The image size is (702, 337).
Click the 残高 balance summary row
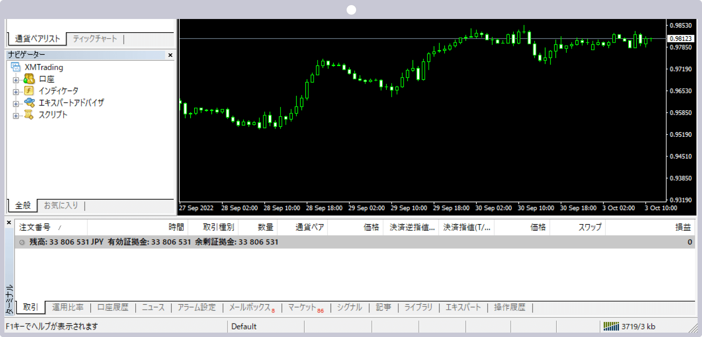355,242
